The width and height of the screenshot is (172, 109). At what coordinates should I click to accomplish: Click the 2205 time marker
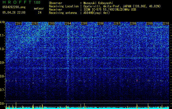pos(84,23)
